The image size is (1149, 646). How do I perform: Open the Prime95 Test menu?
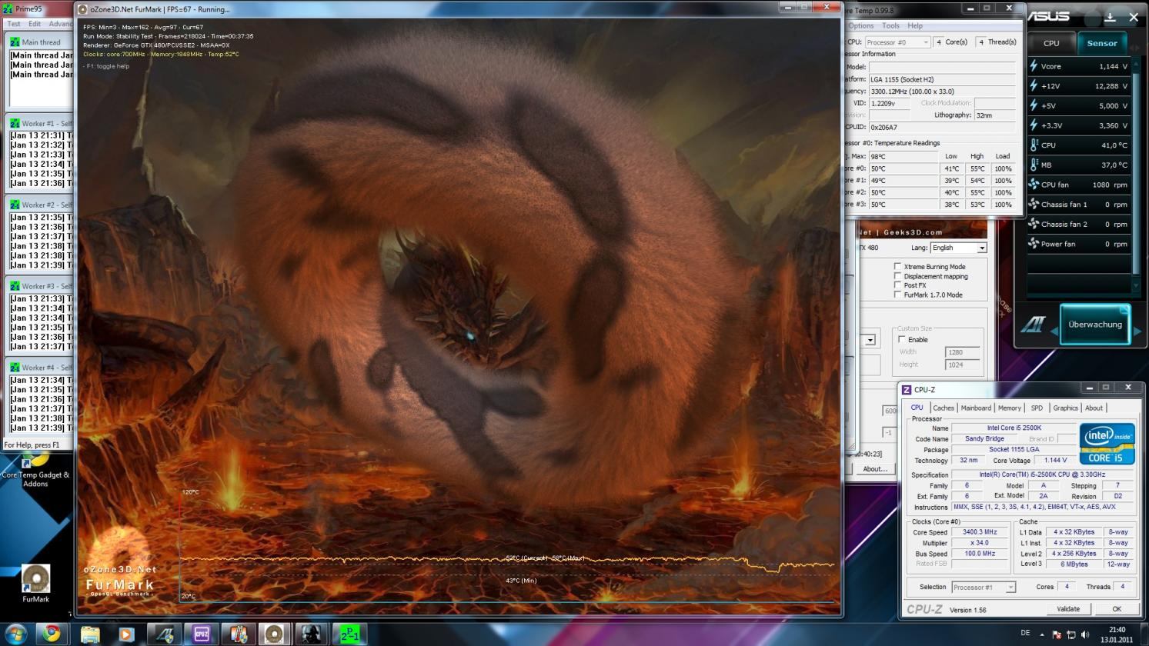(x=14, y=24)
